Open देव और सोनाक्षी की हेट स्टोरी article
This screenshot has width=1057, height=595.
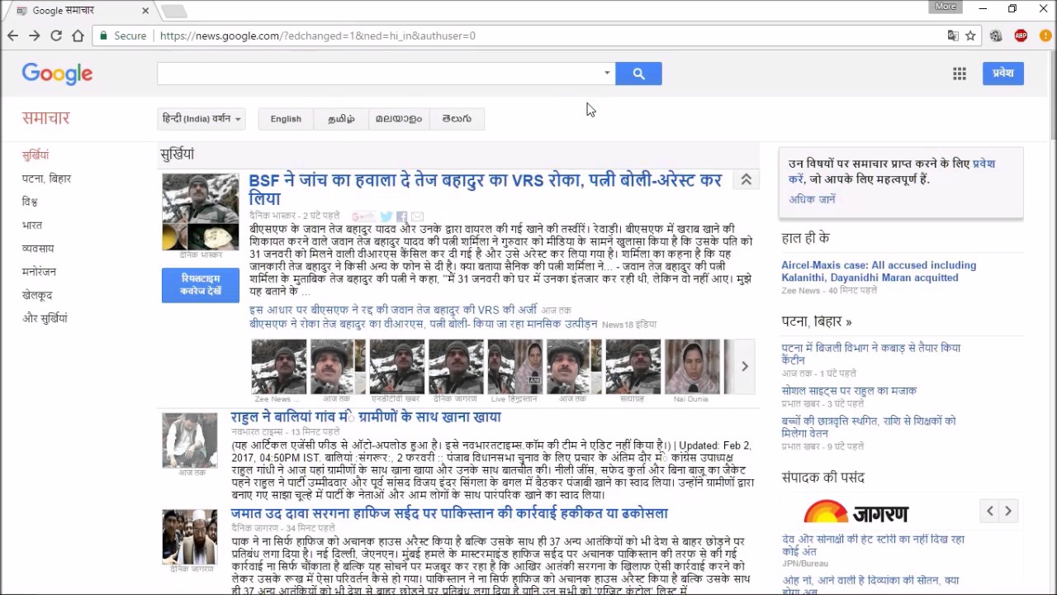pos(873,545)
